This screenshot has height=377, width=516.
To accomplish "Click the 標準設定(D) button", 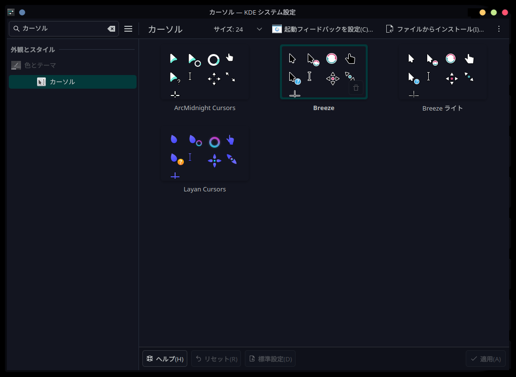I will coord(270,358).
